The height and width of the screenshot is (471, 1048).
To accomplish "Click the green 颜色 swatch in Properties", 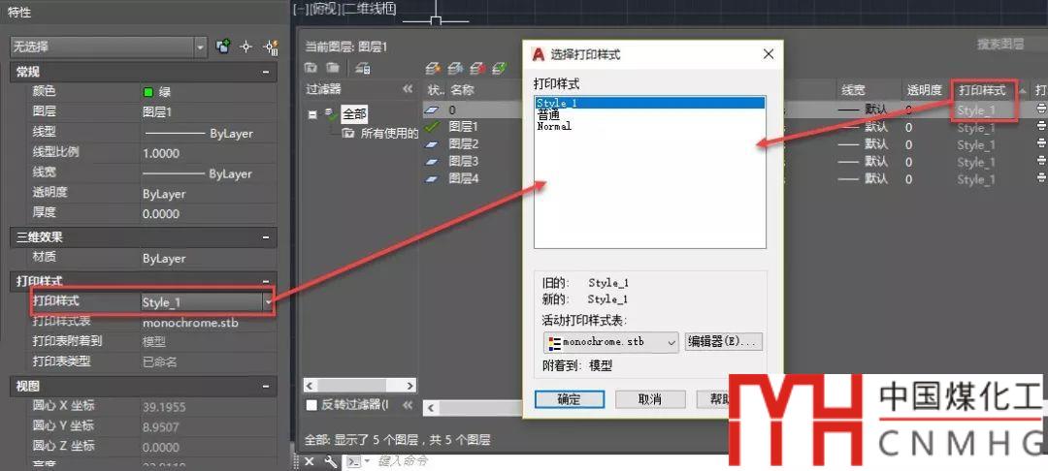I will (148, 92).
